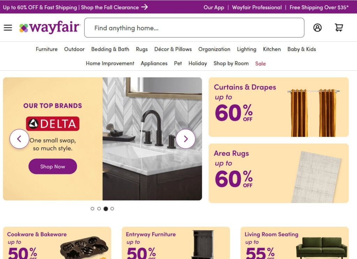Click the Shop Now button
The width and height of the screenshot is (357, 259).
click(53, 166)
